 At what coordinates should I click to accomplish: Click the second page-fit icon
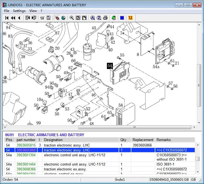84,18
